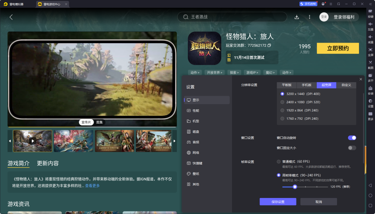Open the 探索 > tag

(234, 72)
